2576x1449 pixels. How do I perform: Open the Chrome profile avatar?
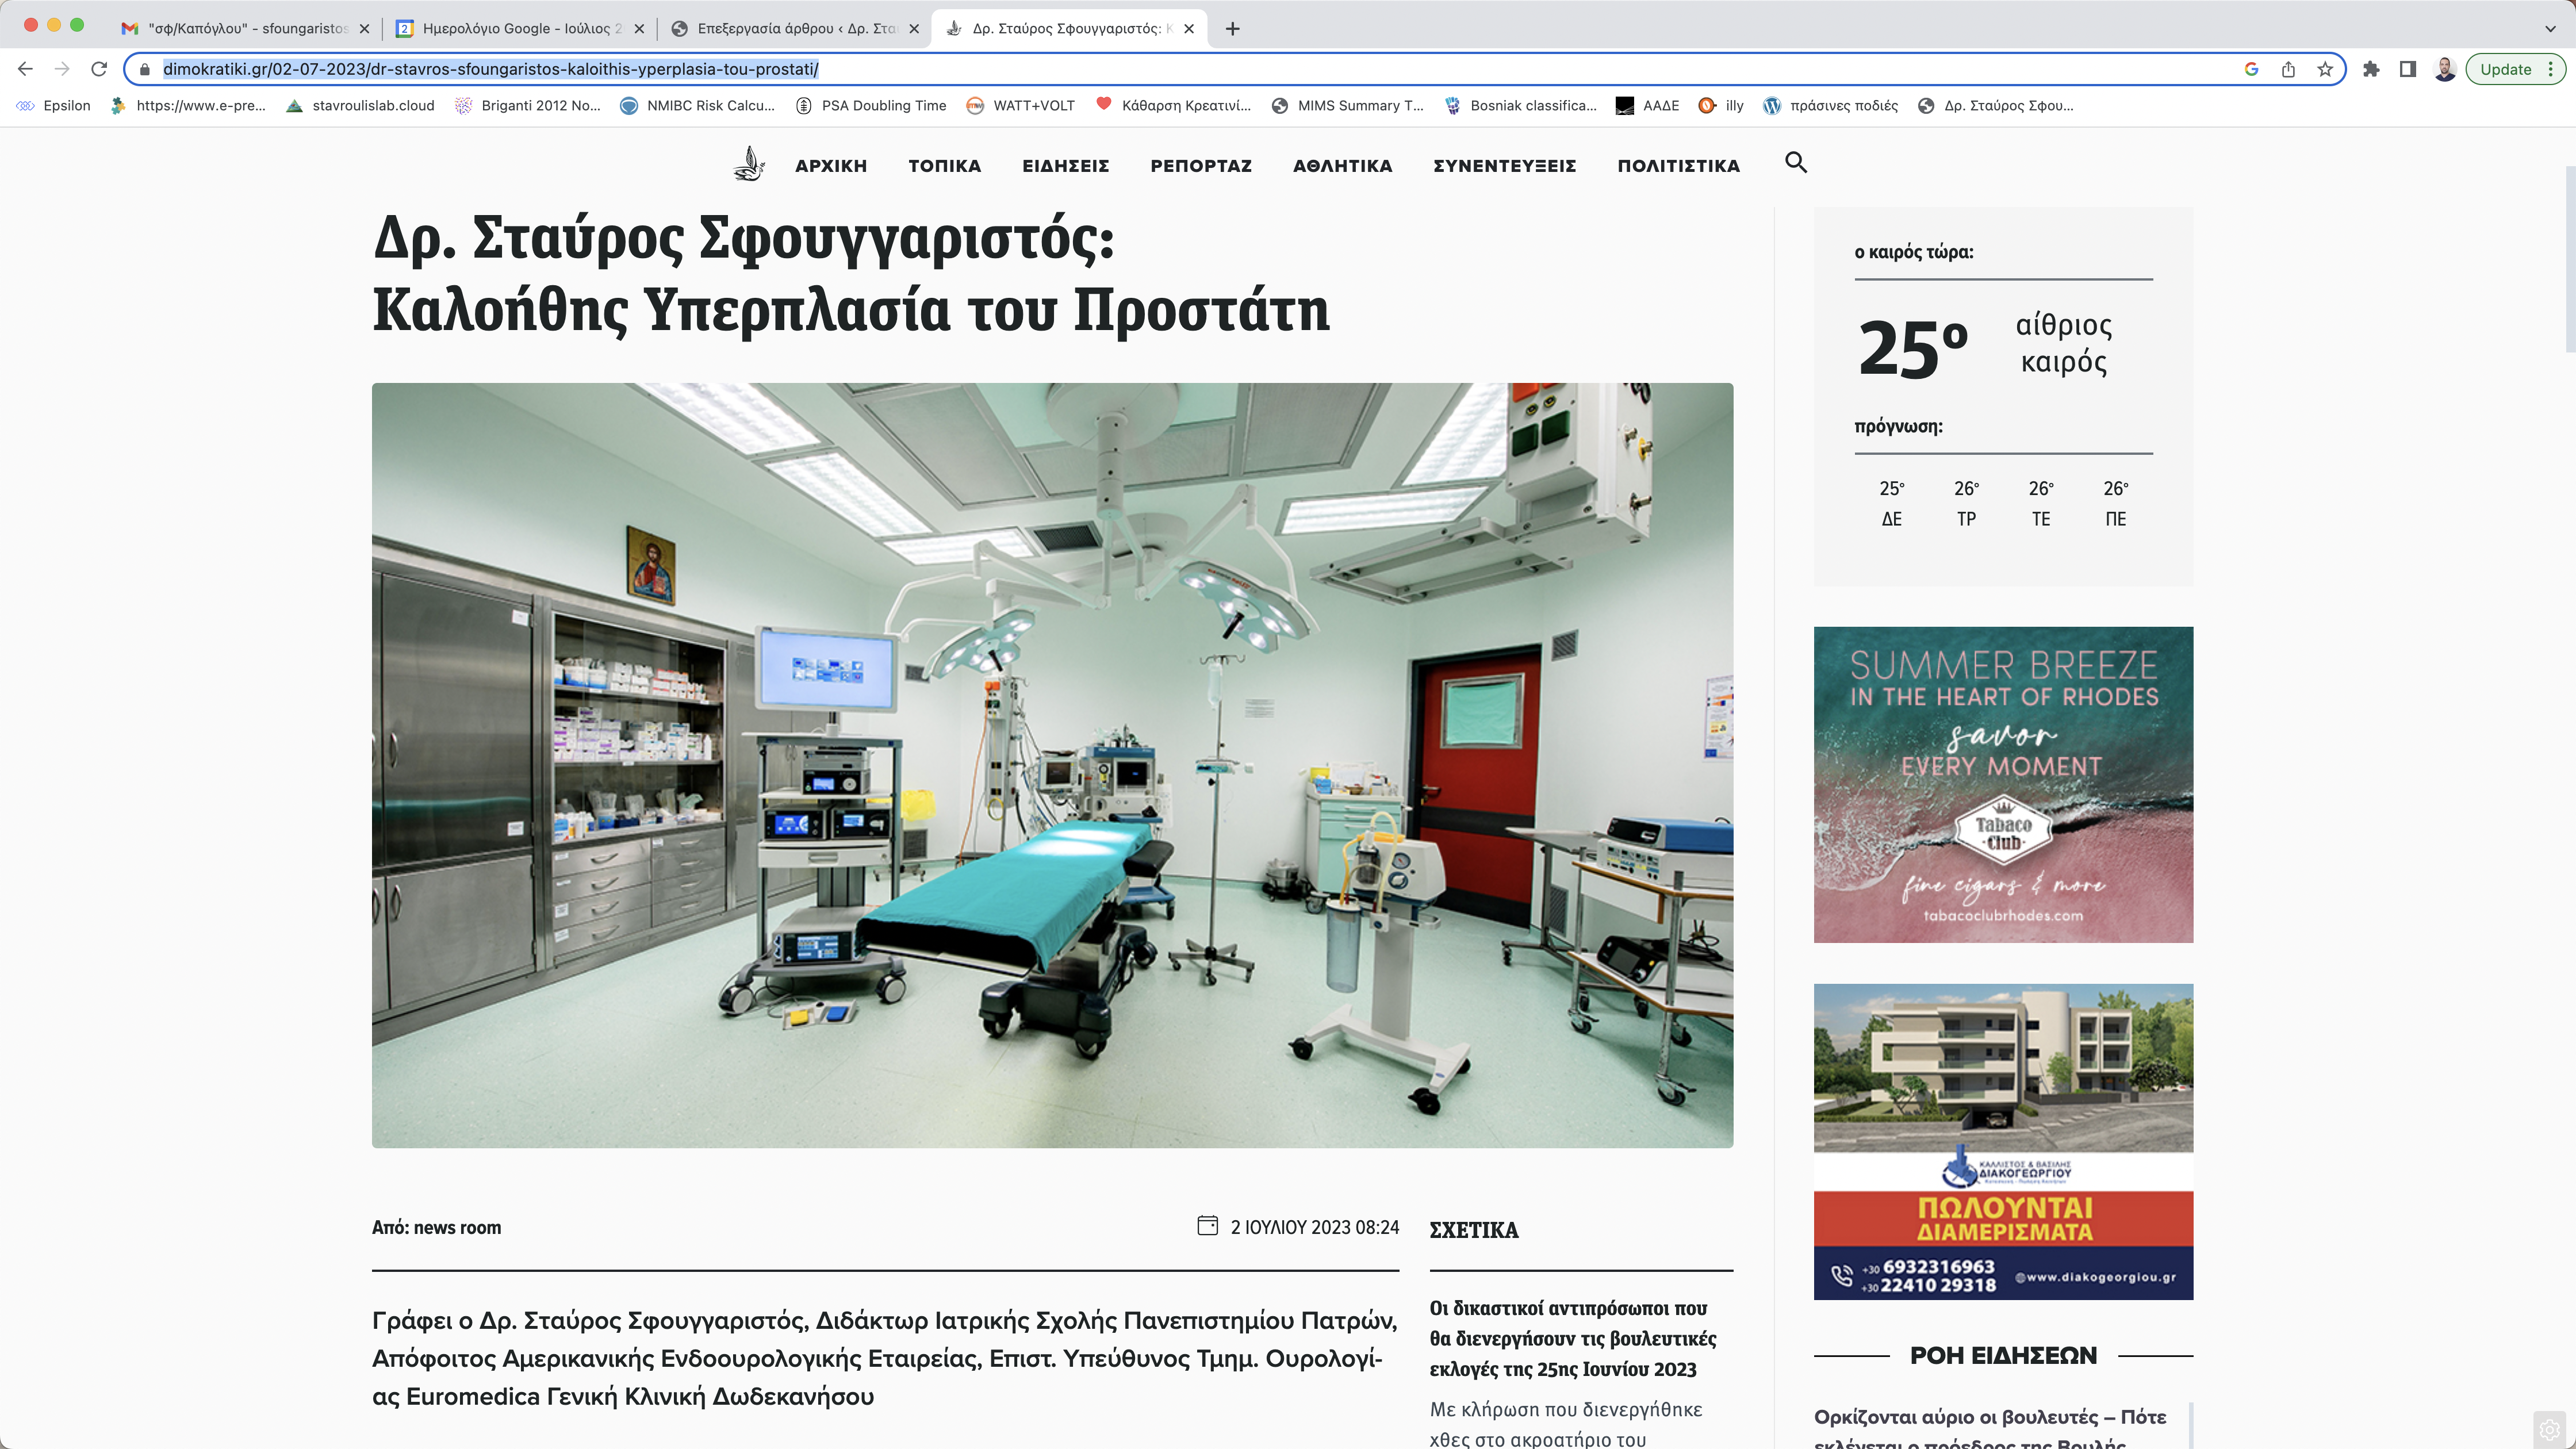tap(2445, 69)
